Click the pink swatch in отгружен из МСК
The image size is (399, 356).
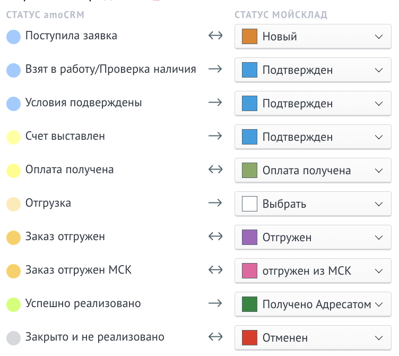coord(249,270)
